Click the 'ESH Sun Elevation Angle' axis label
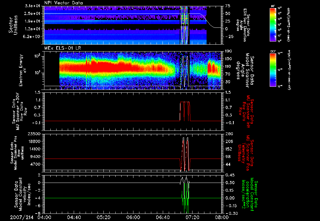 [x=242, y=25]
